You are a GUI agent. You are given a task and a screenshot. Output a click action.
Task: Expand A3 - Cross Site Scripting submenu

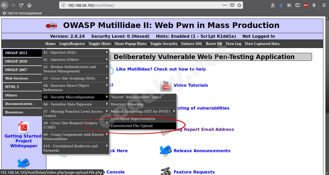(x=76, y=78)
